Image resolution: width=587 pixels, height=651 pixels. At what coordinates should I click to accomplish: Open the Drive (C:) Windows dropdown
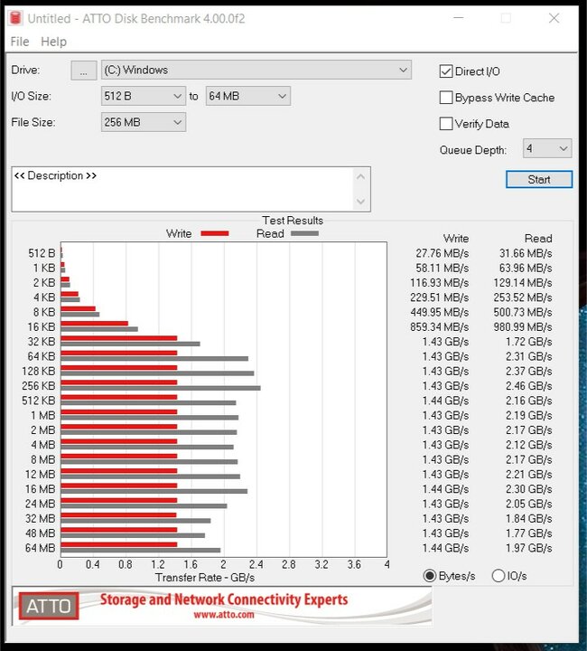(x=256, y=71)
